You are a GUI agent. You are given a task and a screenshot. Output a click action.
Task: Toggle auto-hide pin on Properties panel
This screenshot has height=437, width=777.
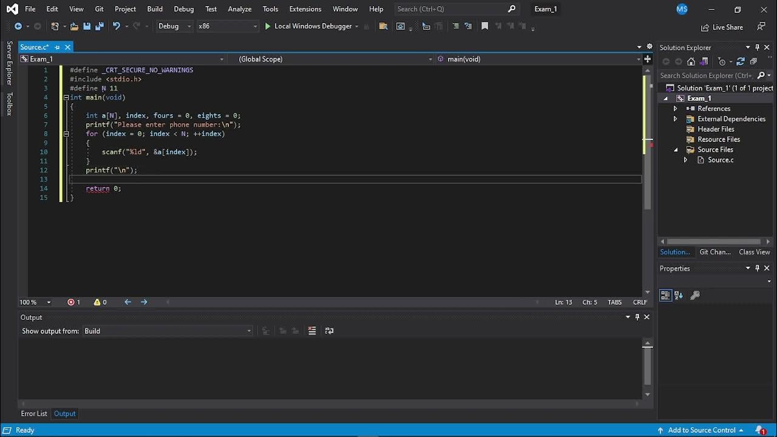pos(758,268)
